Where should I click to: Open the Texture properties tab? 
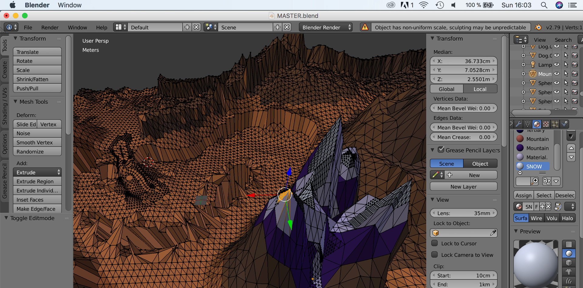(x=546, y=124)
